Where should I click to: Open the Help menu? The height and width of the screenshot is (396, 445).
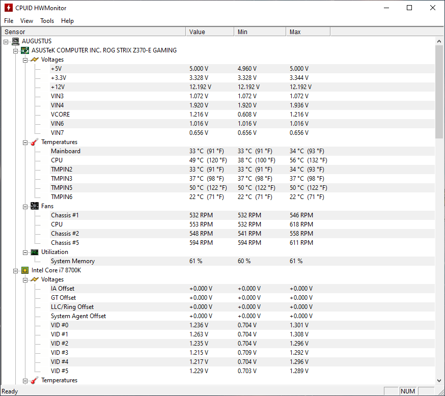[67, 21]
